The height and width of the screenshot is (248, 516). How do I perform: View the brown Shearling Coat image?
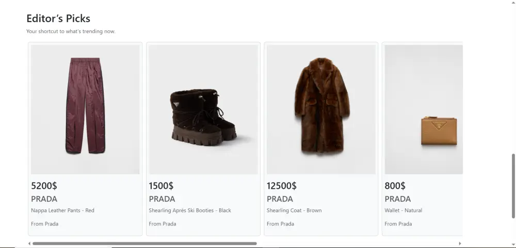321,109
